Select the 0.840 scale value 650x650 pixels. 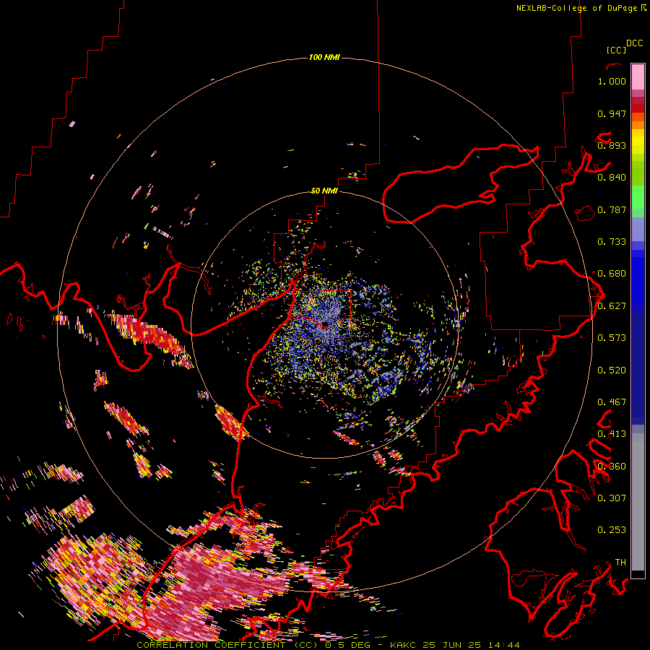612,178
